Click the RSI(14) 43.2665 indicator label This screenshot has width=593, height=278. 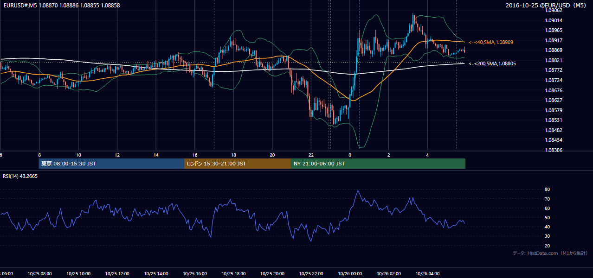click(20, 176)
